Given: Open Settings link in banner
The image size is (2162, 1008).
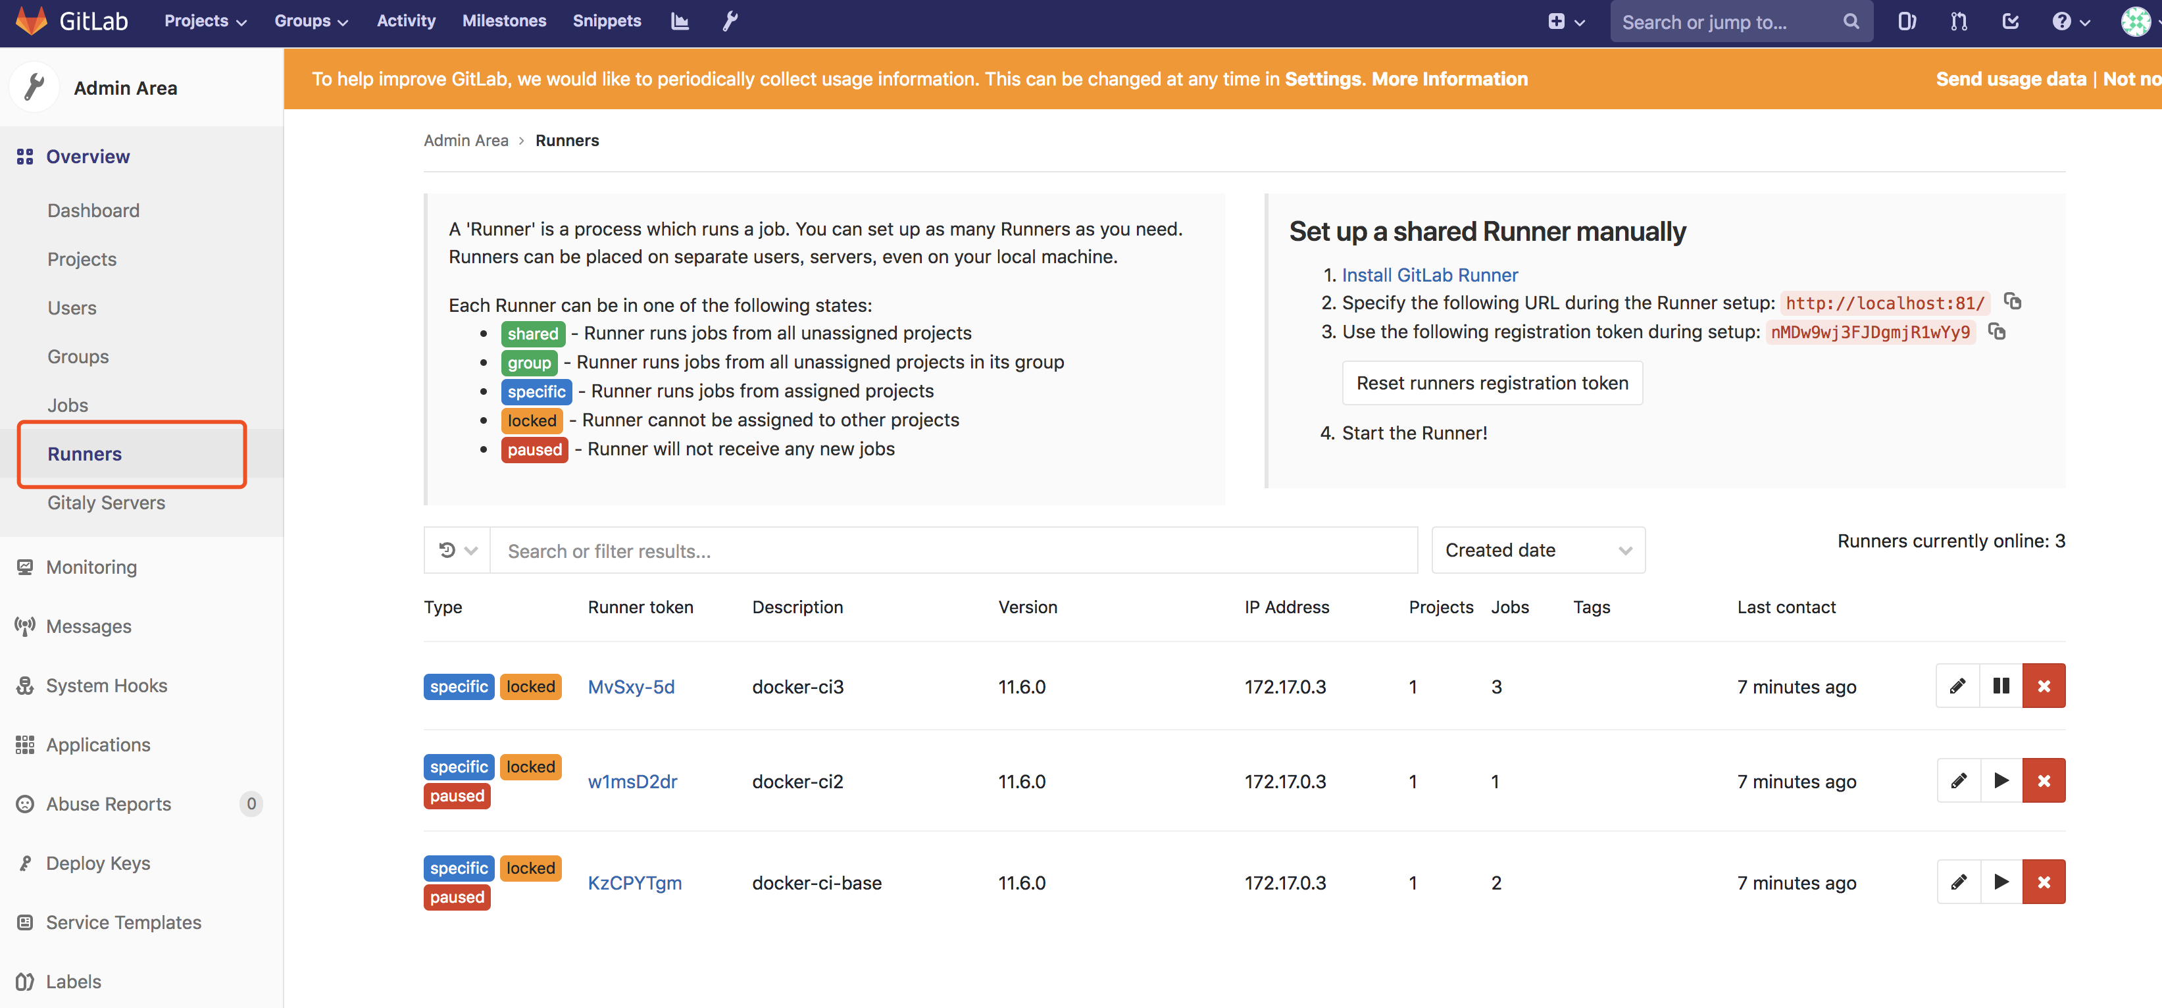Looking at the screenshot, I should coord(1322,78).
